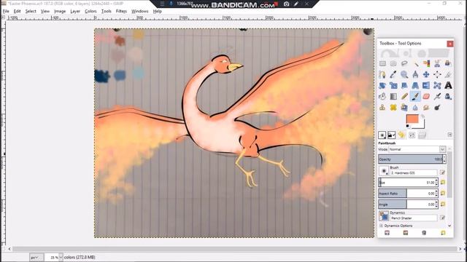Expand the Dynamics Options section
Screen dimensions: 467x262
[381, 226]
